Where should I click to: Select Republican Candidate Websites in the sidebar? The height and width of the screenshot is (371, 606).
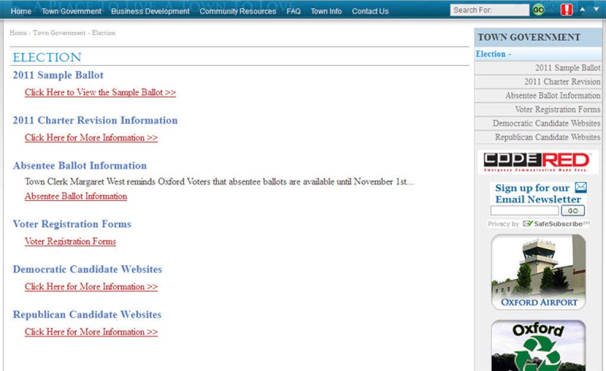[547, 137]
